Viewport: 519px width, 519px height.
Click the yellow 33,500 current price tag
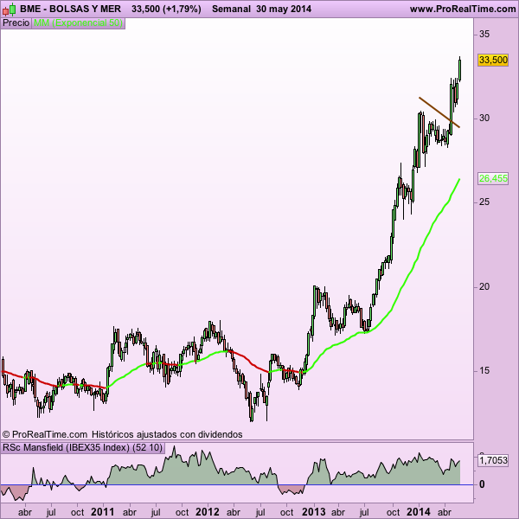[493, 60]
